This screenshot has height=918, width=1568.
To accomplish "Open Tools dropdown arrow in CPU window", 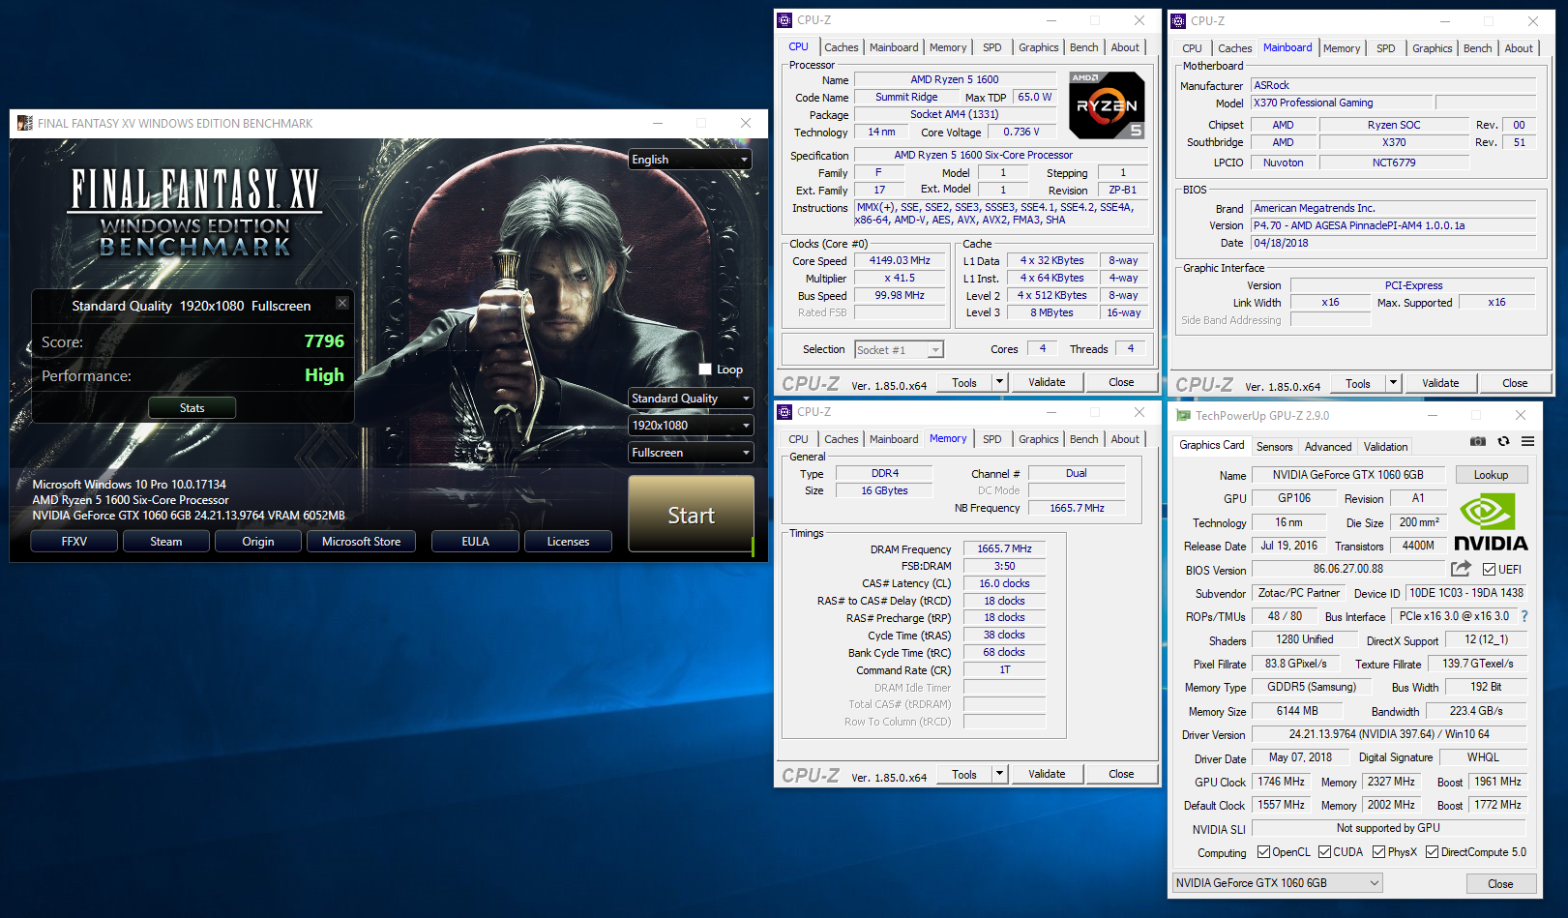I will tap(999, 382).
